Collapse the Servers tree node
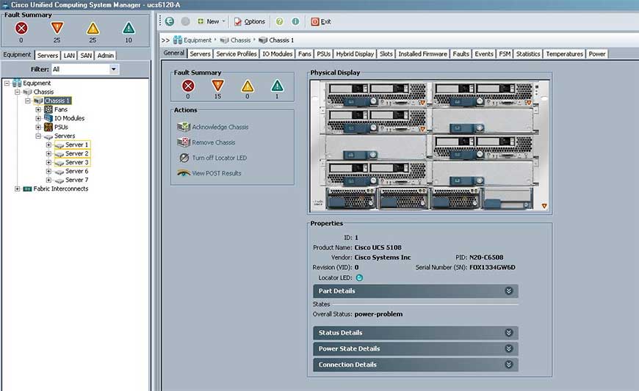 tap(38, 136)
